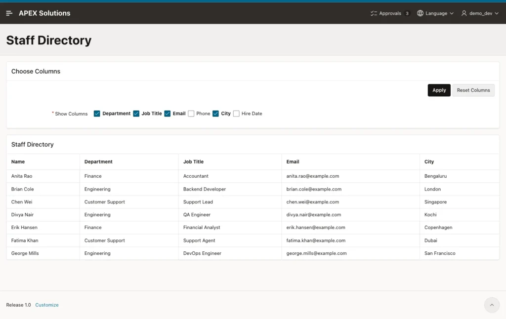Click the San Francisco city cell
Image resolution: width=506 pixels, height=319 pixels.
pyautogui.click(x=460, y=253)
